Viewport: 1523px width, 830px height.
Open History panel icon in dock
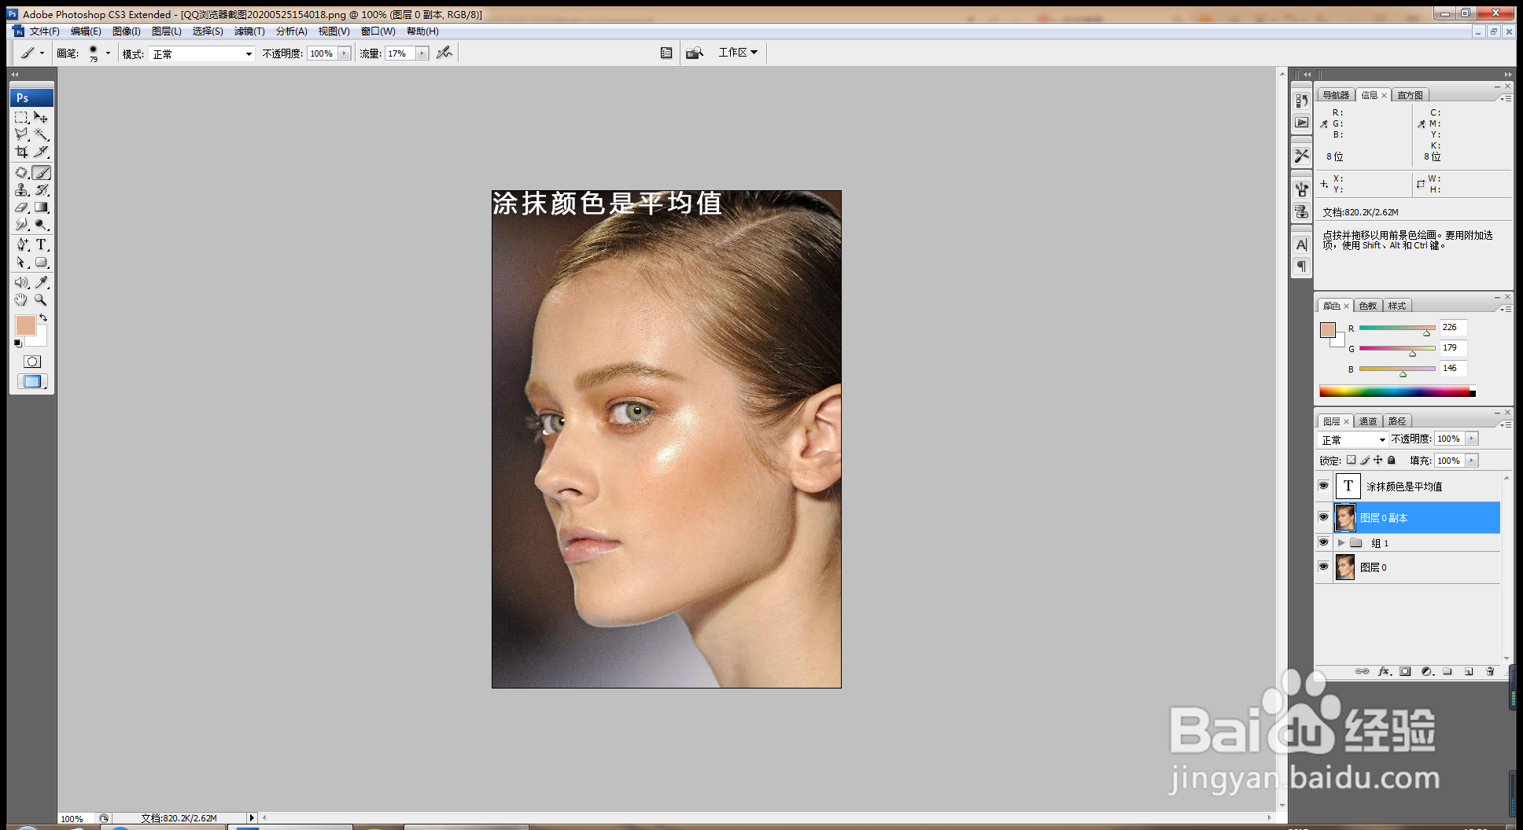point(1302,101)
